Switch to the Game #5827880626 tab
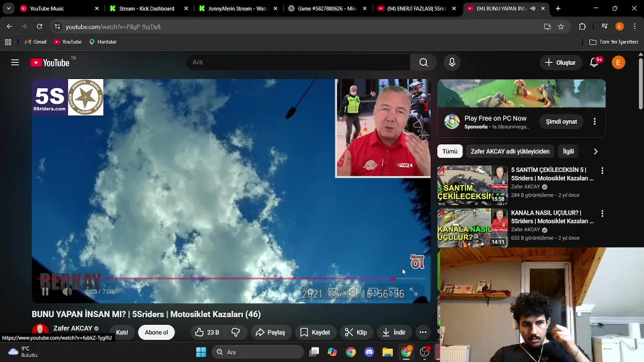 click(327, 9)
